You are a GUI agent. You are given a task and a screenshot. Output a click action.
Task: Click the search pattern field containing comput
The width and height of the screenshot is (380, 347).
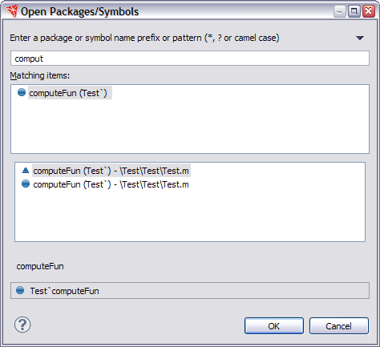(x=190, y=59)
